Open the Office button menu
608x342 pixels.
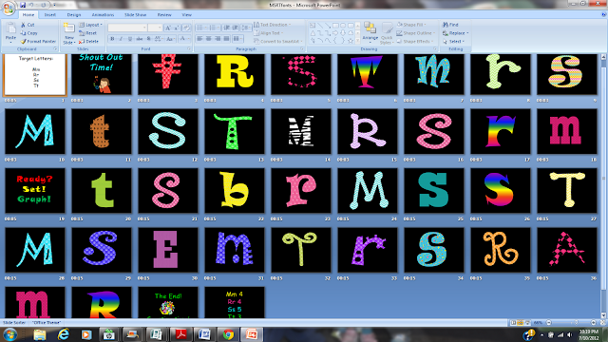[x=8, y=8]
